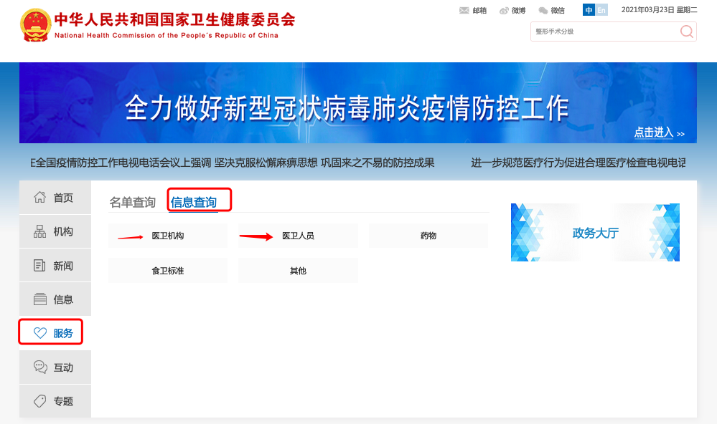Click the home icon in sidebar
This screenshot has width=717, height=424.
click(x=40, y=198)
